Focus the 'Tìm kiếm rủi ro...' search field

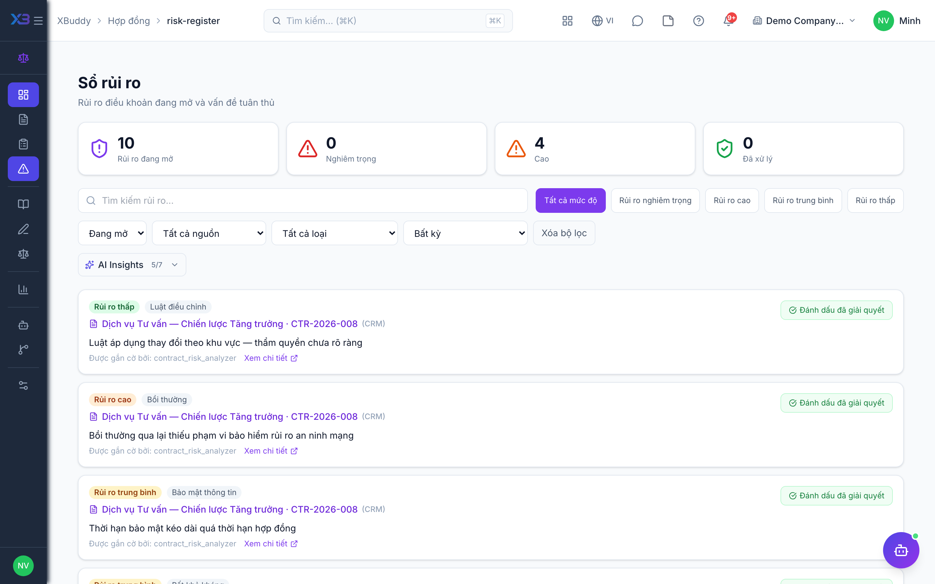(303, 201)
